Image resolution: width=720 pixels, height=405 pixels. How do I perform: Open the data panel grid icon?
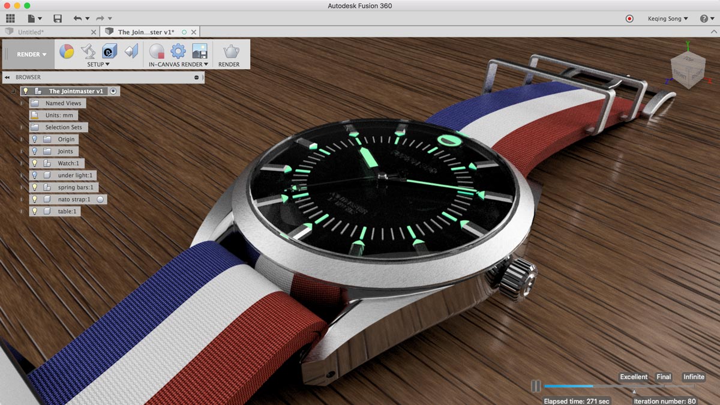[10, 19]
